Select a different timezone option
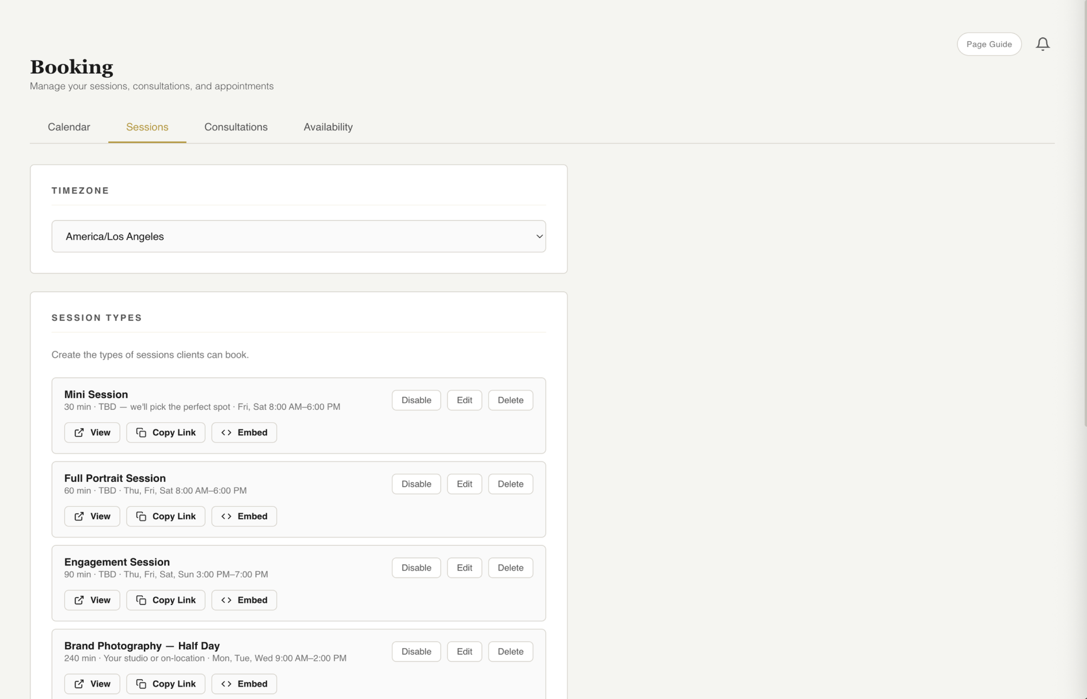Image resolution: width=1087 pixels, height=699 pixels. 299,236
